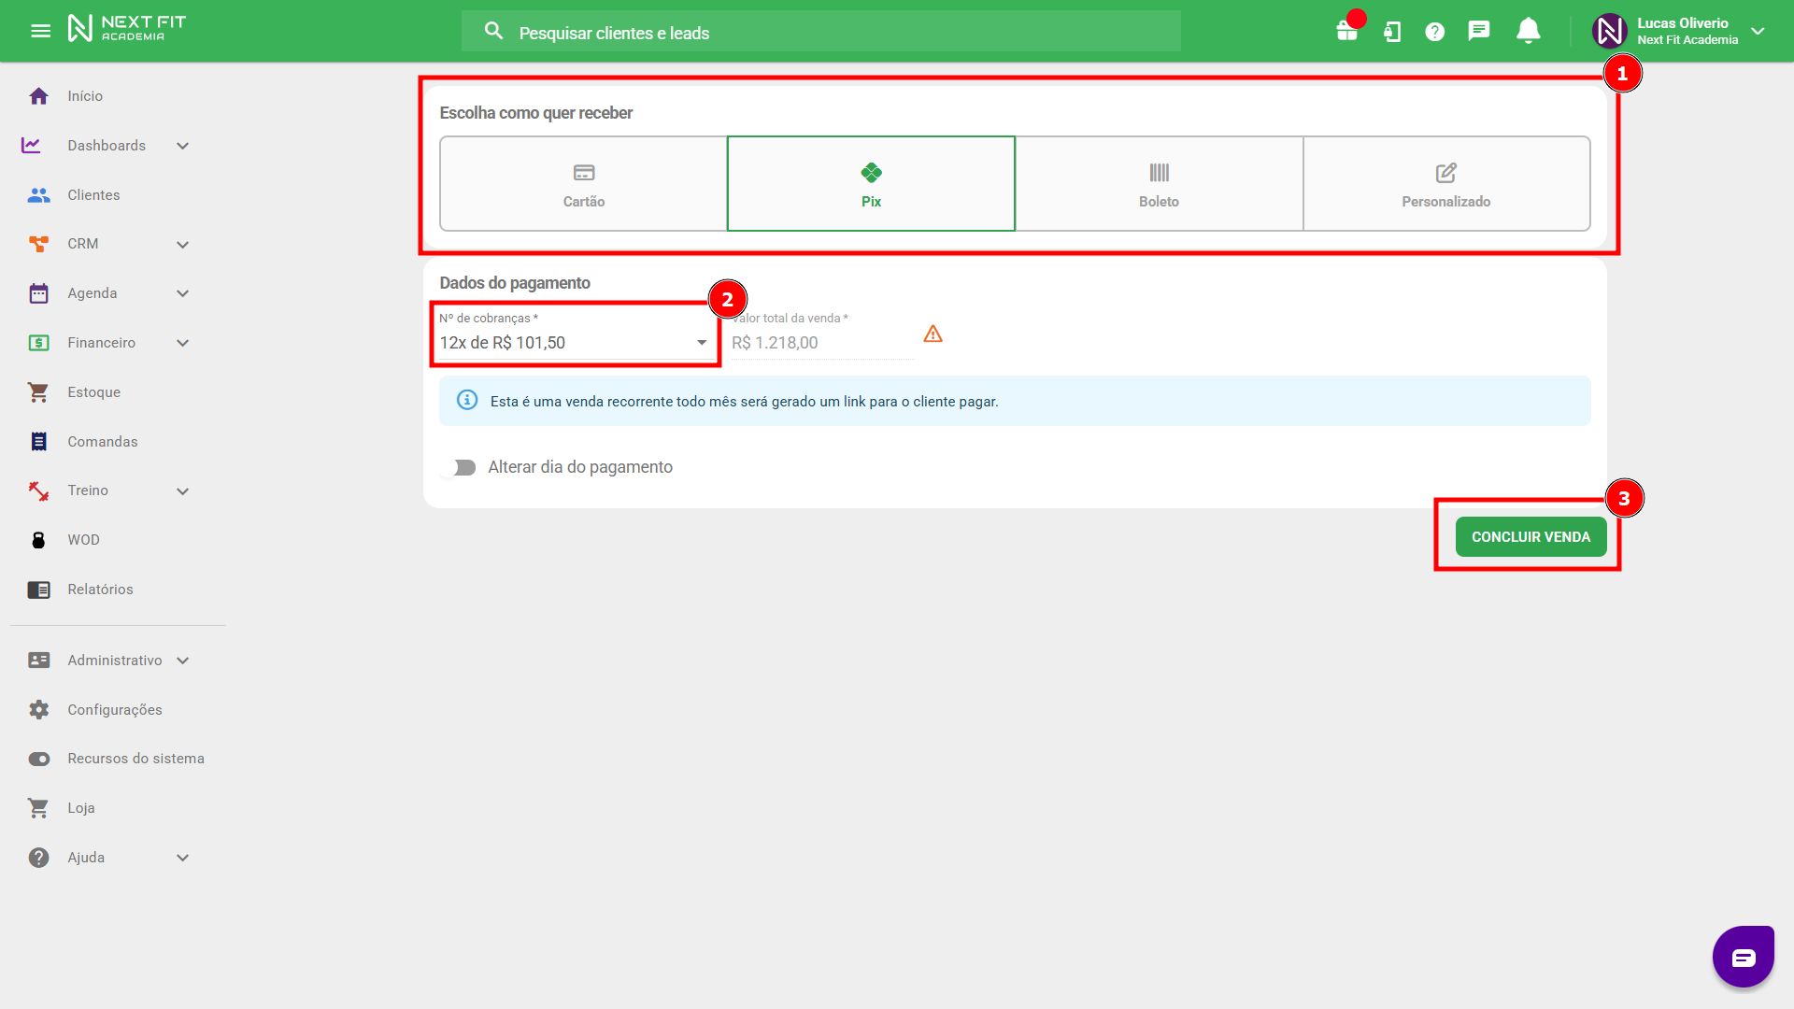Select Cartão payment option
The width and height of the screenshot is (1794, 1009).
pos(583,184)
